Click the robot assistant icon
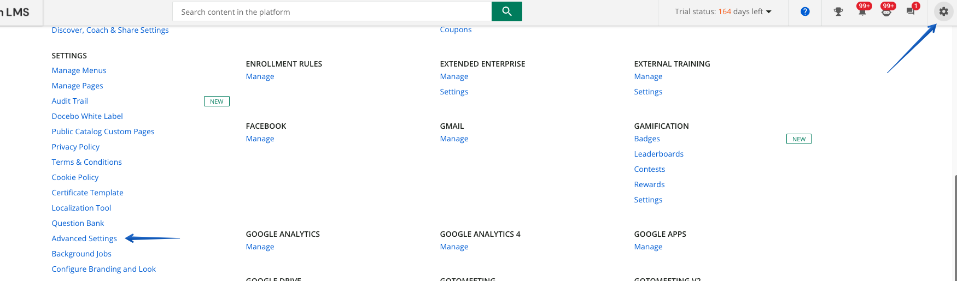This screenshot has height=281, width=957. (886, 11)
